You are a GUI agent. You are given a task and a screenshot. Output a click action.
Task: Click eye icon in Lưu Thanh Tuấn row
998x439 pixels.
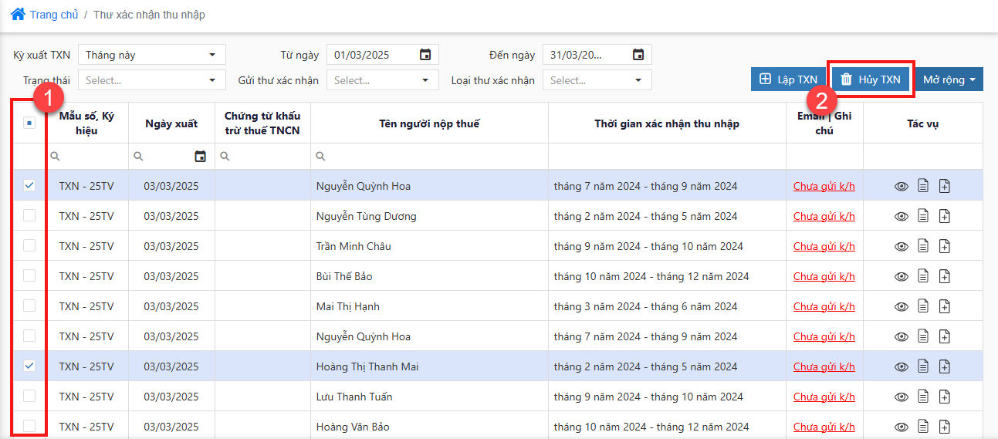(901, 397)
